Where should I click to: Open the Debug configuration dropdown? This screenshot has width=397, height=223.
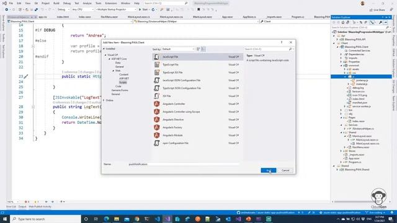tap(63, 10)
